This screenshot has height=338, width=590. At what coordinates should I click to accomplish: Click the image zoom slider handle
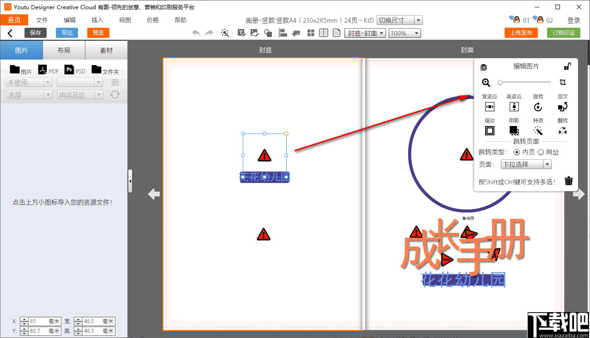point(500,82)
